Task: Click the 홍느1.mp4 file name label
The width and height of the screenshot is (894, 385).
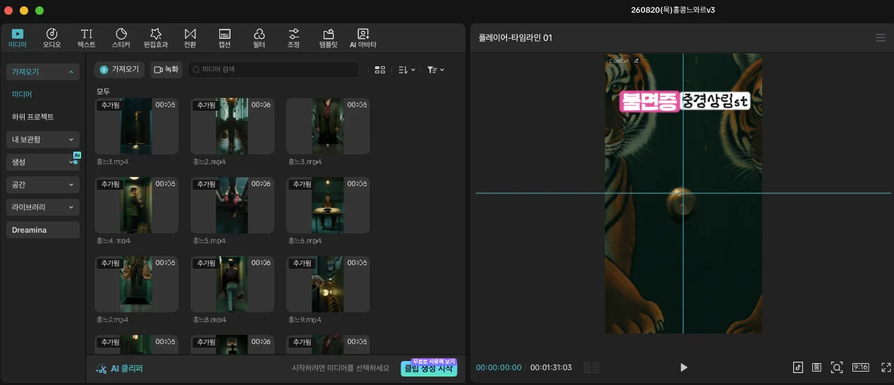Action: tap(113, 162)
